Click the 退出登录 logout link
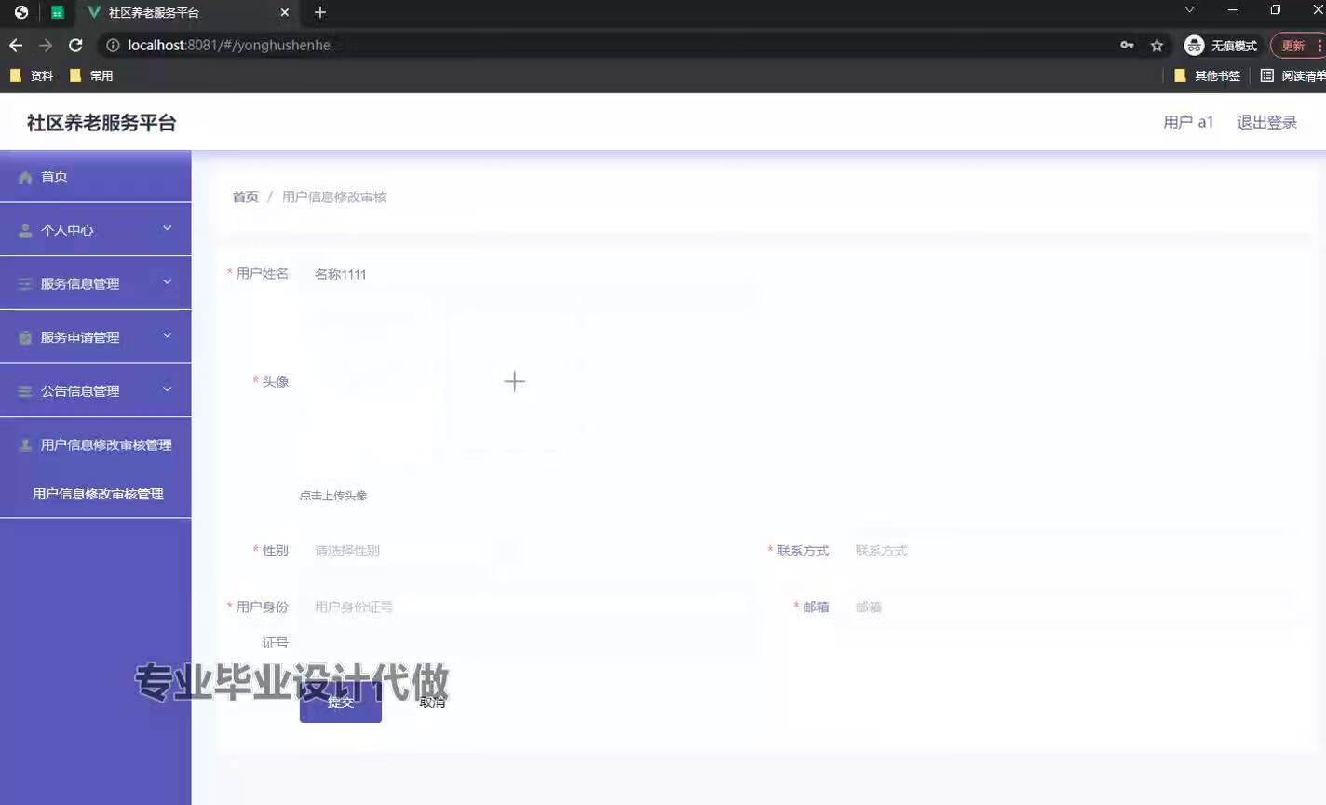Viewport: 1326px width, 805px height. (1266, 122)
